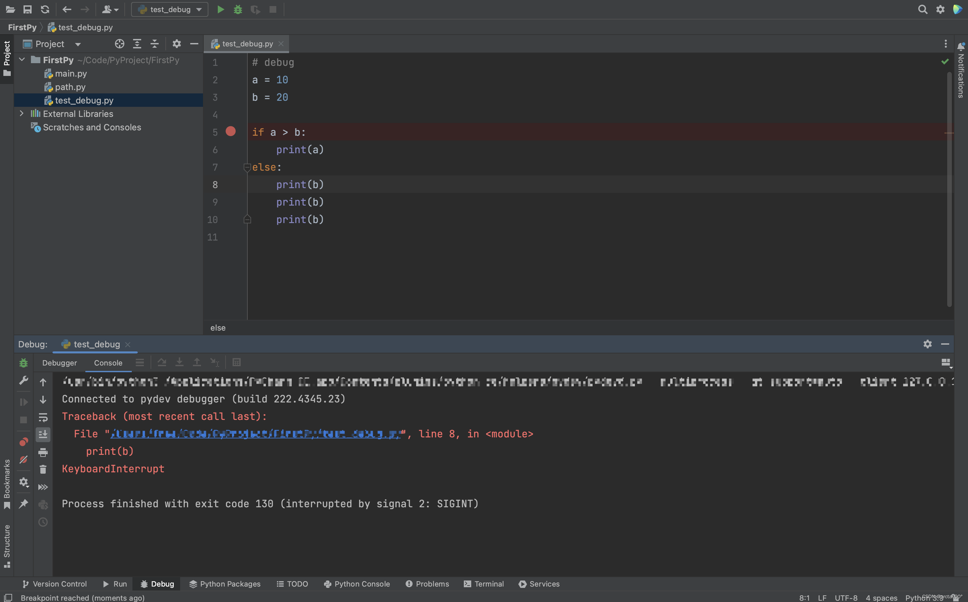Image resolution: width=968 pixels, height=602 pixels.
Task: Clear the console using the trash icon
Action: pyautogui.click(x=43, y=469)
